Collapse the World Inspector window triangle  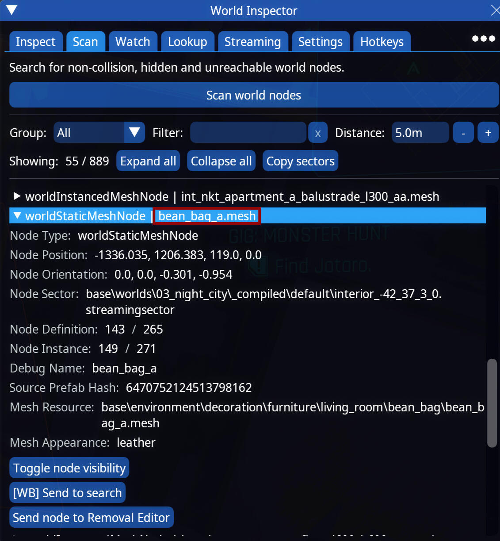coord(11,10)
